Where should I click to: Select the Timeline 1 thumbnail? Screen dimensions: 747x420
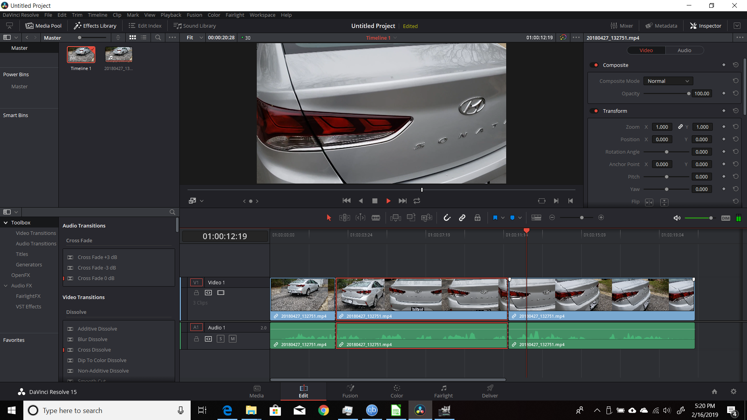coord(81,54)
